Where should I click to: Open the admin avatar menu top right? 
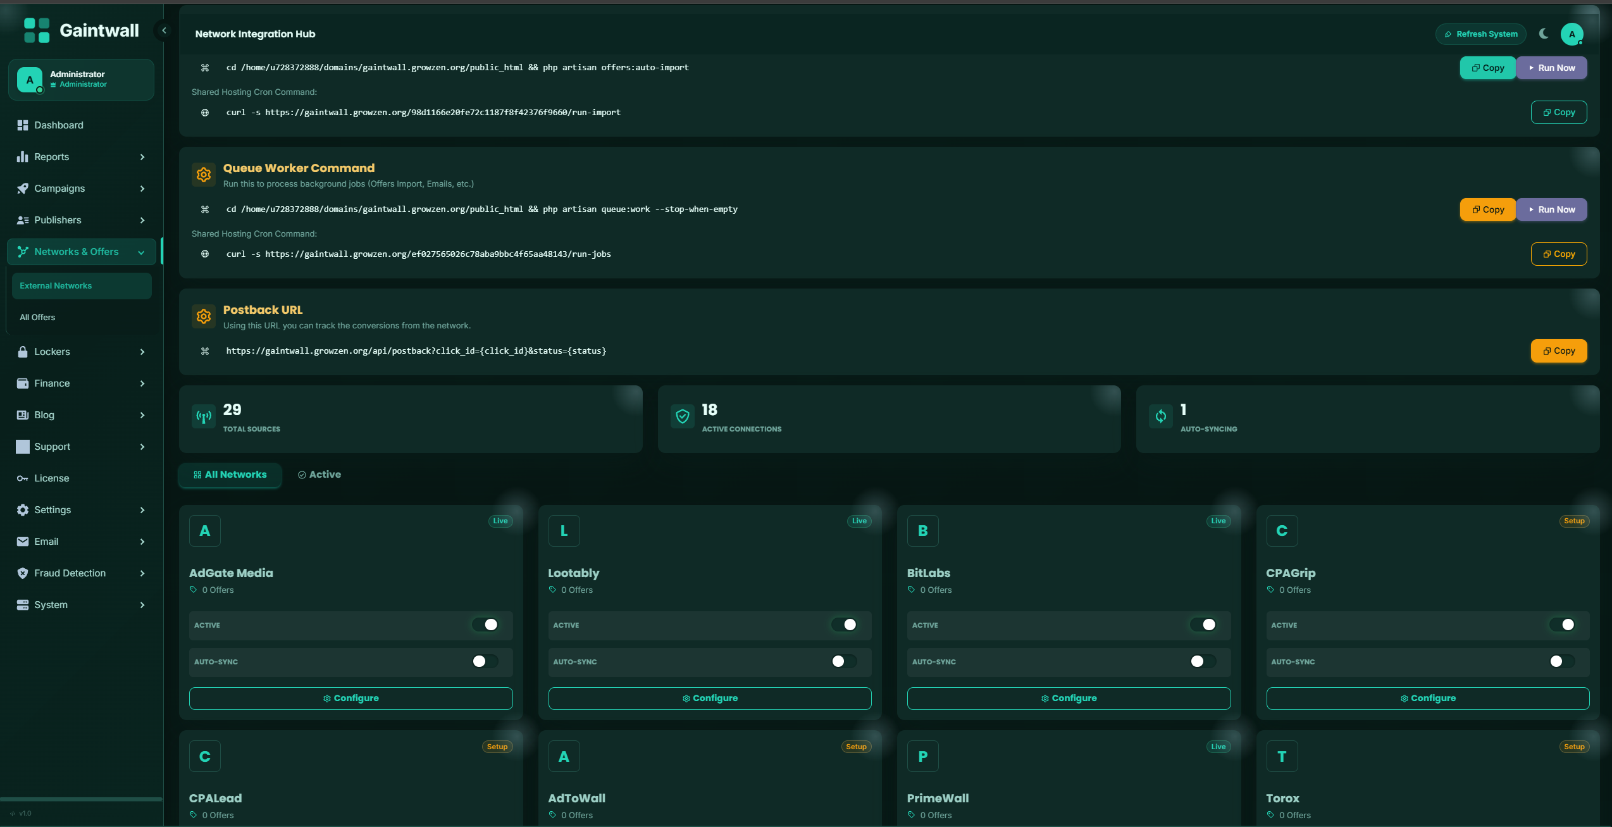1573,34
